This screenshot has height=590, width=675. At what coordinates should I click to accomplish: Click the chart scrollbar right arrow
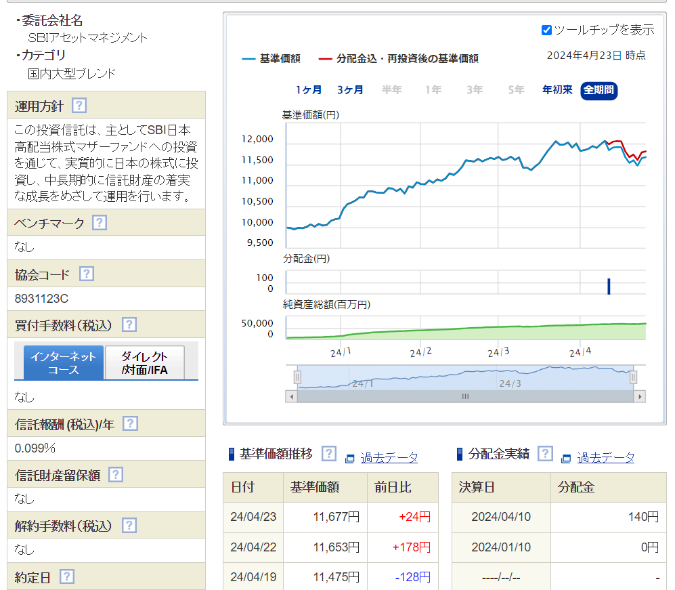[x=640, y=396]
